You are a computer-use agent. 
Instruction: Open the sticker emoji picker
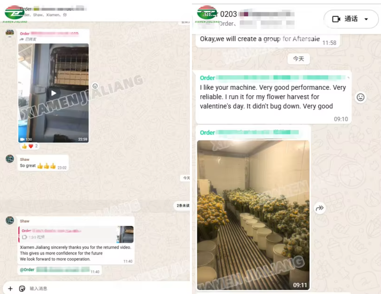(x=22, y=288)
